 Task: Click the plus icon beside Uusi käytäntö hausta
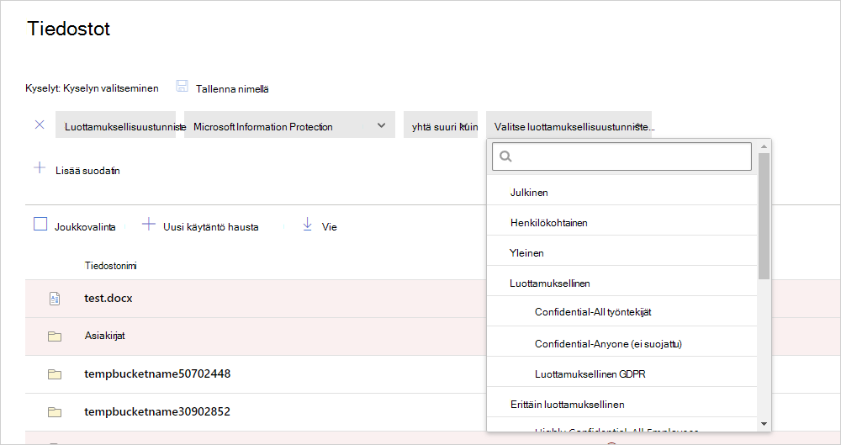(x=149, y=225)
